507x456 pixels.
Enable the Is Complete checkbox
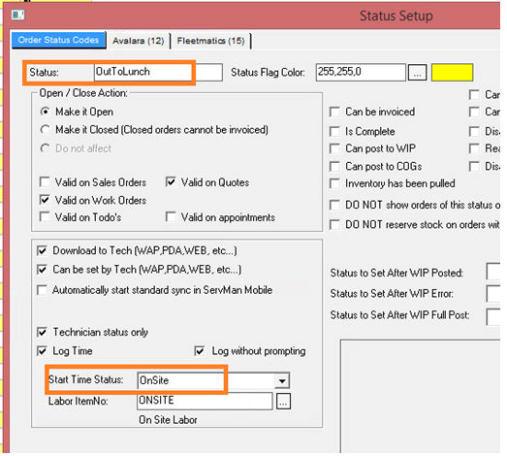pos(334,132)
